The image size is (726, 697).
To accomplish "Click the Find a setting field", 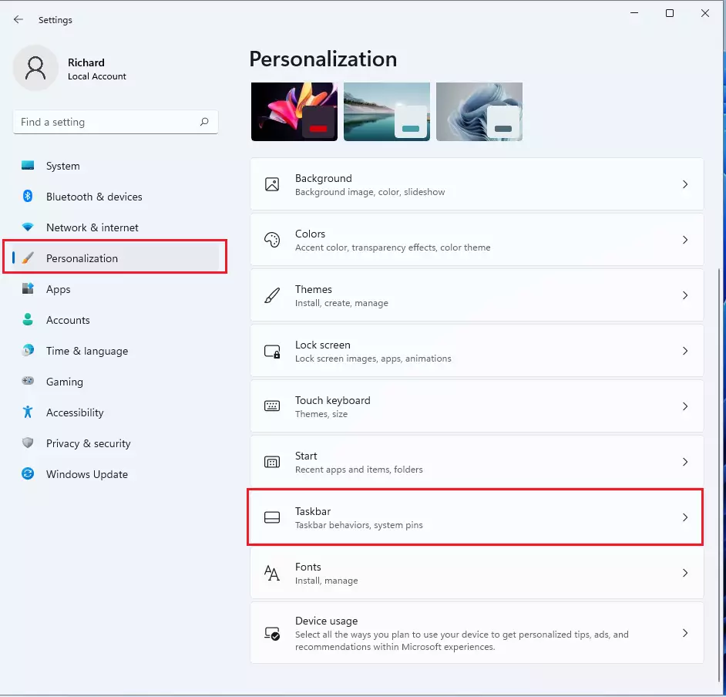I will point(116,122).
